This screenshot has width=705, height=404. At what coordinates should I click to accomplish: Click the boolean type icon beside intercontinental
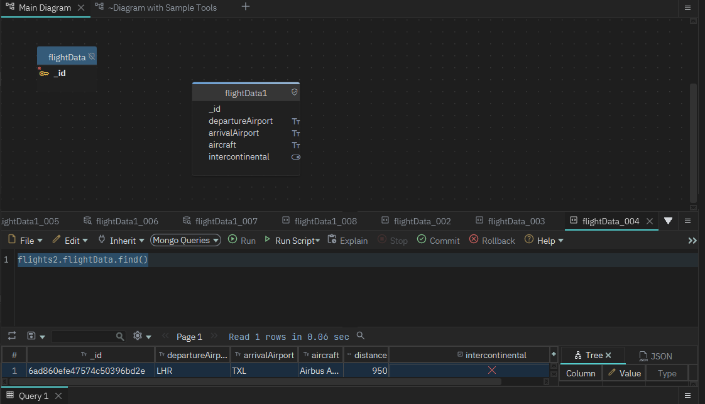point(296,157)
